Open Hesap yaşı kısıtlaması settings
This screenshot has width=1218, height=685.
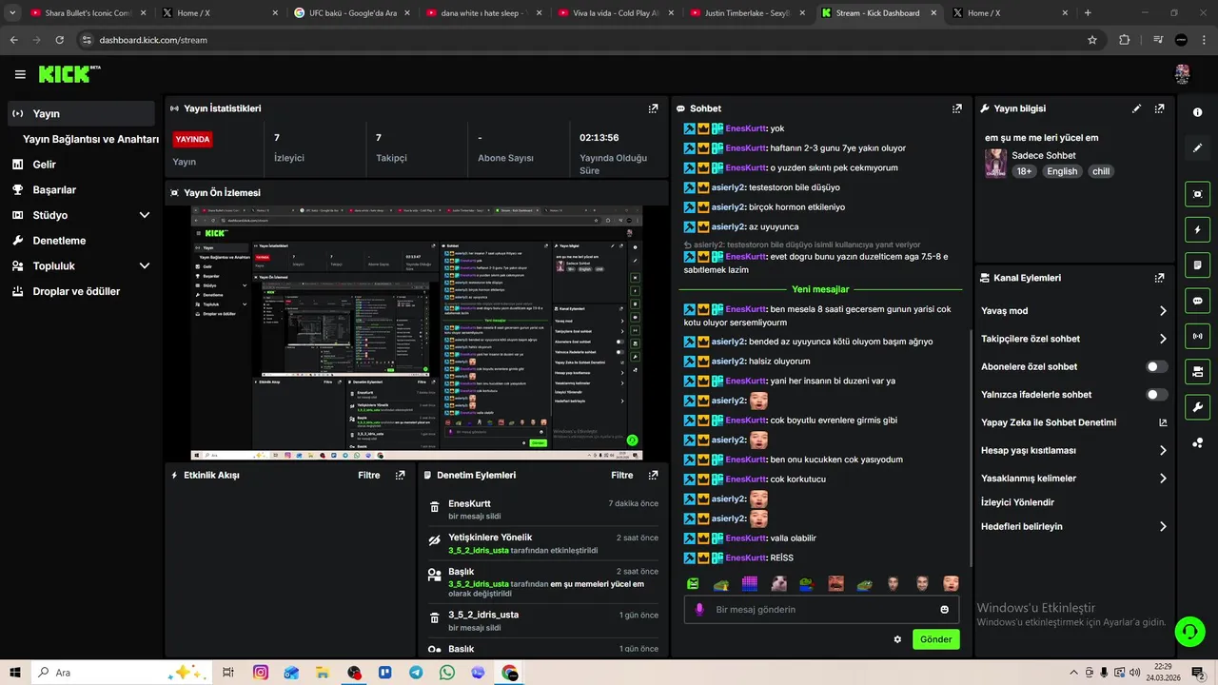tap(1074, 450)
